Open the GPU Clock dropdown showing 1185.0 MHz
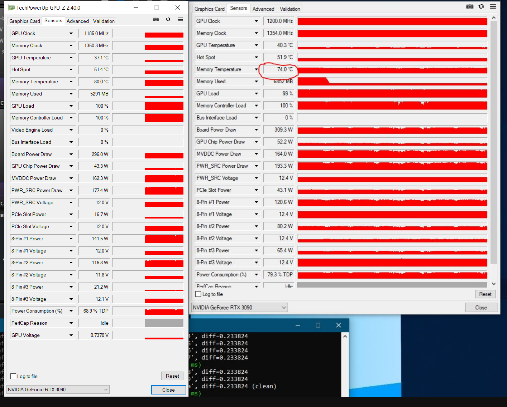Image resolution: width=507 pixels, height=407 pixels. pyautogui.click(x=71, y=33)
